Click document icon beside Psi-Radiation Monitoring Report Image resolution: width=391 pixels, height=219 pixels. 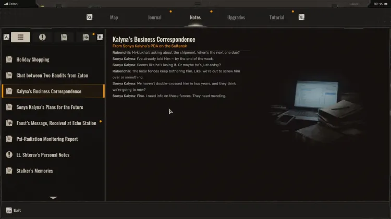point(9,139)
